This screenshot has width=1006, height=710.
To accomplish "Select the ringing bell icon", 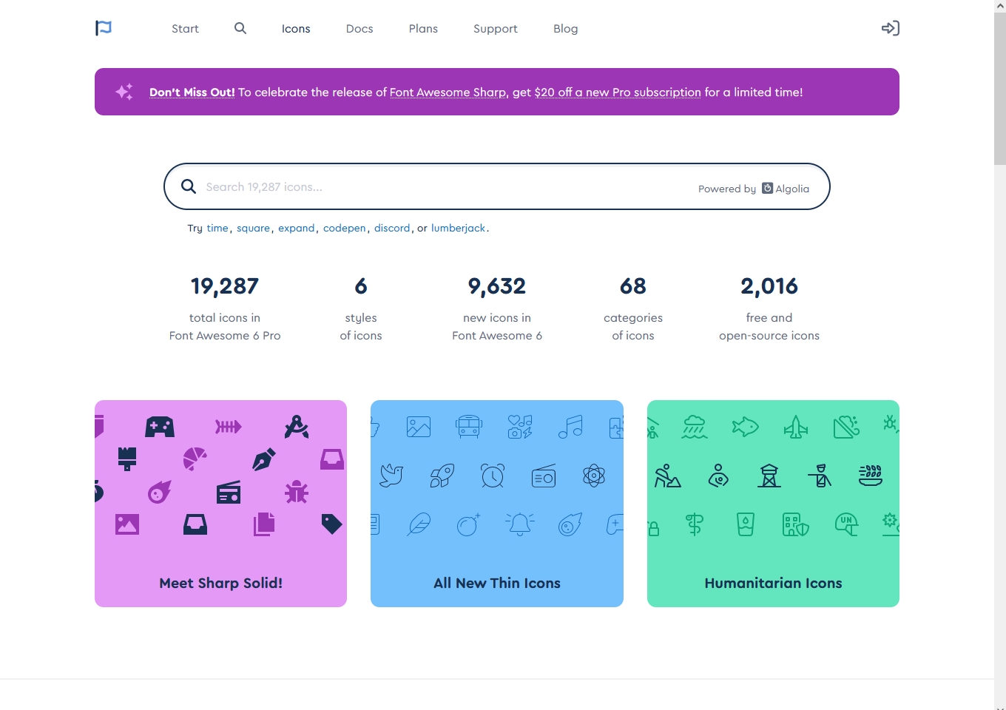I will [520, 524].
